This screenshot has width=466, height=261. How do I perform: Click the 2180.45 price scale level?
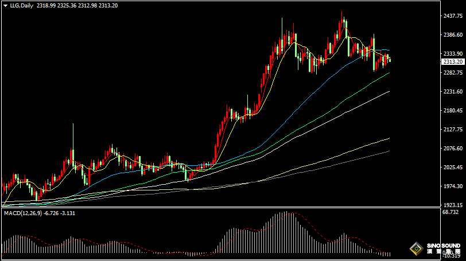click(x=453, y=111)
